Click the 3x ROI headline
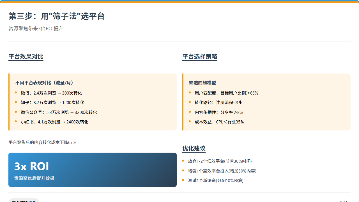 (x=32, y=166)
